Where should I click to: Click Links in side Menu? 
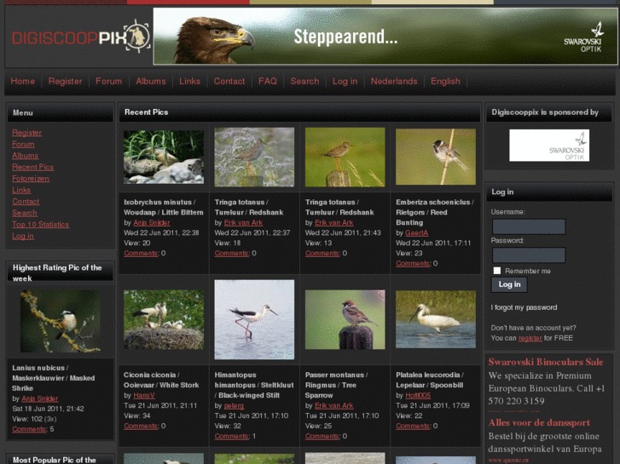(21, 190)
